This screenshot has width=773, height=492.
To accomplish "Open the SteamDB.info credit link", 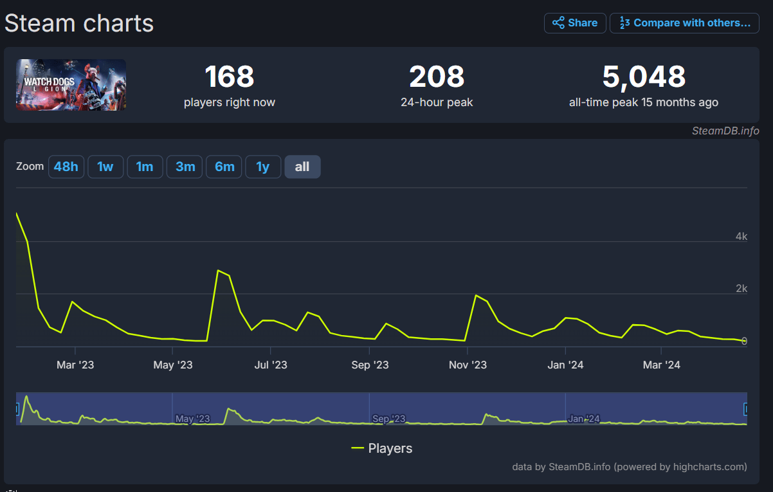I will 725,131.
